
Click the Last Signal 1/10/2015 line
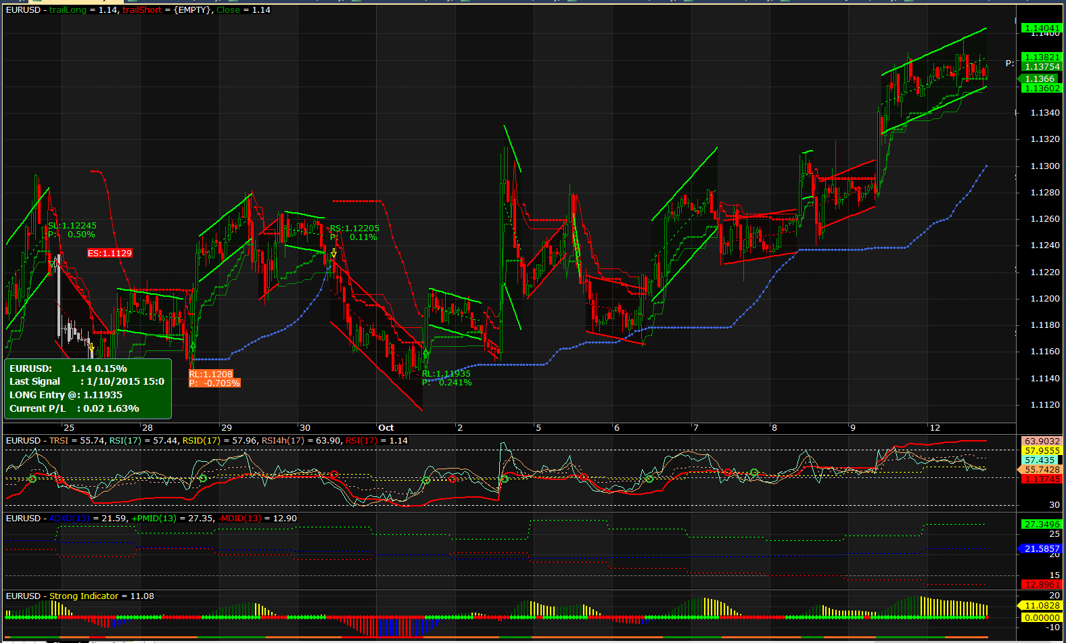point(87,382)
